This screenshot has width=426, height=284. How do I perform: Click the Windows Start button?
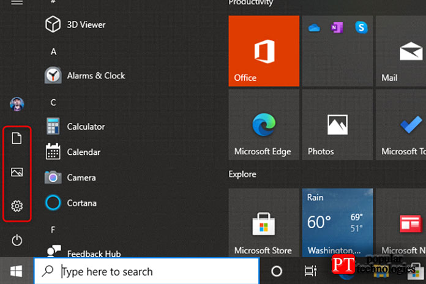click(17, 271)
